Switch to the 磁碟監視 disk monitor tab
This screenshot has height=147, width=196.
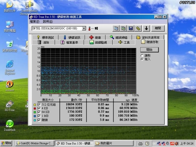pyautogui.click(x=98, y=42)
